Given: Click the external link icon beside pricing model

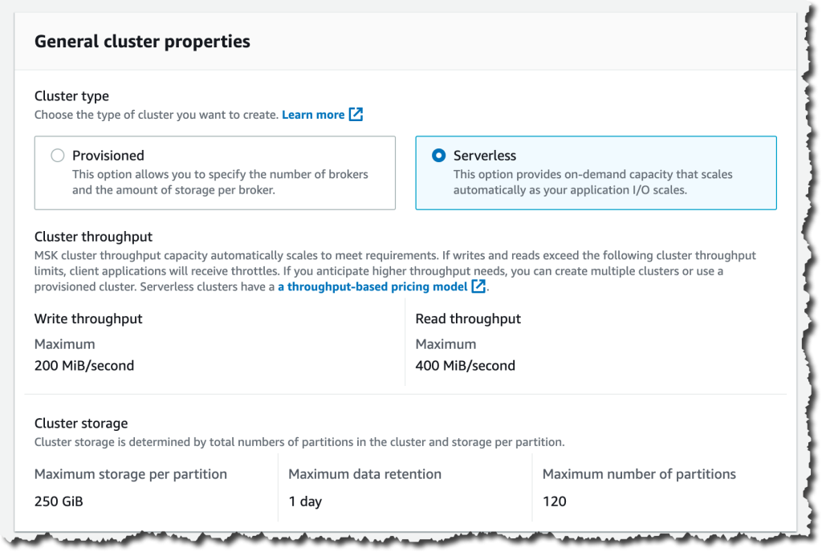Looking at the screenshot, I should 477,286.
